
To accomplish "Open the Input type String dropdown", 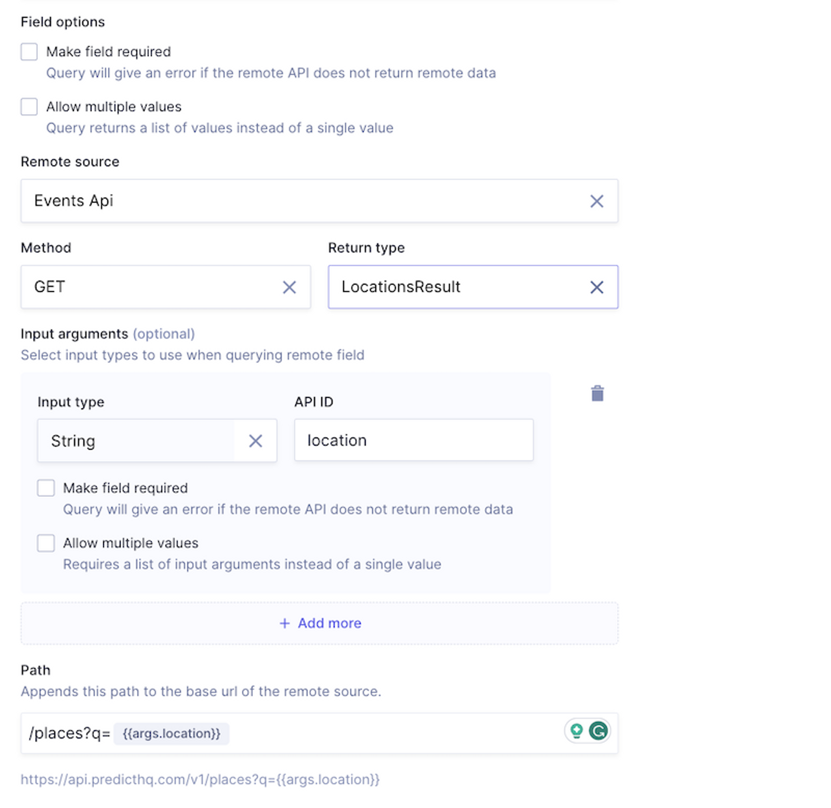I will coord(136,441).
